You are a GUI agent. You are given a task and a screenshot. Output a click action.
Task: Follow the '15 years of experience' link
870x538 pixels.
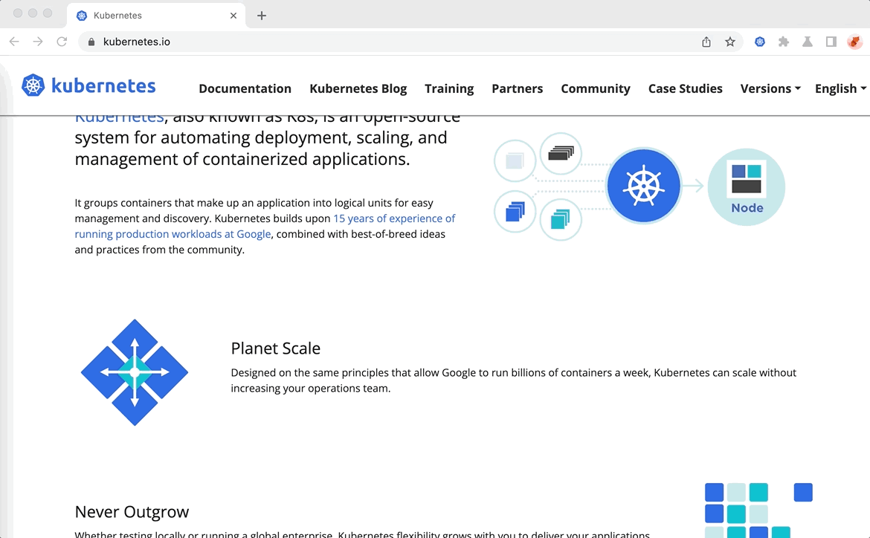(265, 227)
